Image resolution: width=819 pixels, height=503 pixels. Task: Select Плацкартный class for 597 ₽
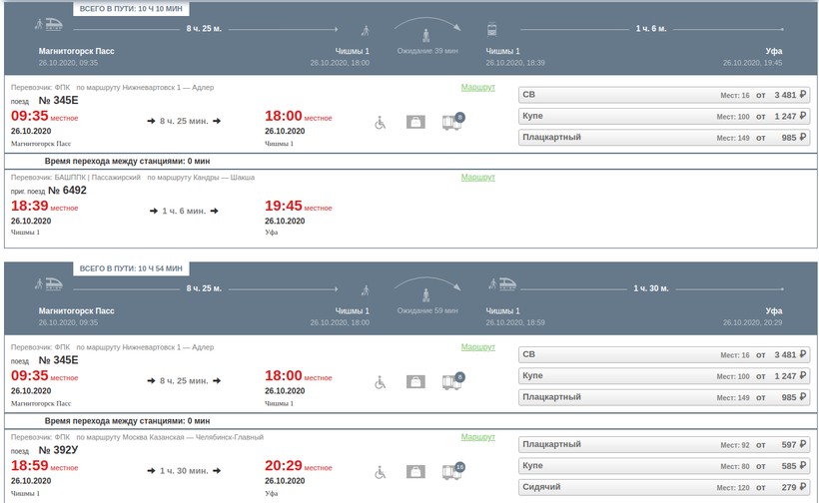point(664,444)
